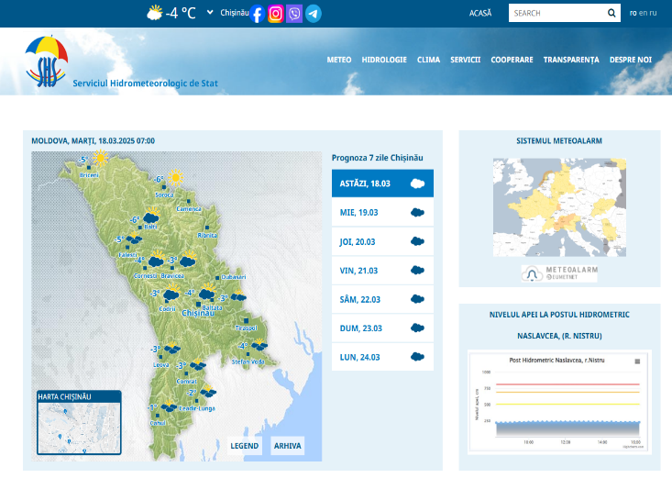
Task: Click the search magnifier icon
Action: point(611,13)
